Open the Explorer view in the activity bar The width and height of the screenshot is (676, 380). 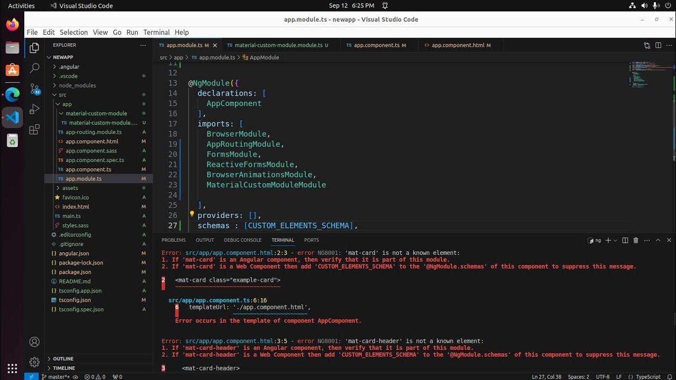[x=34, y=48]
